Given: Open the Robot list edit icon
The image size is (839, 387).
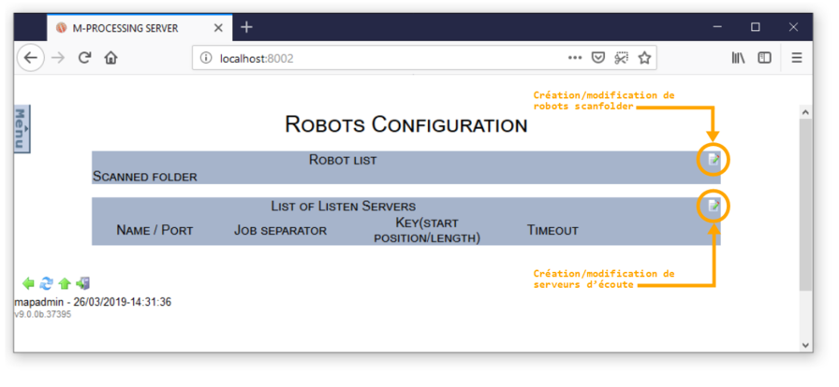Looking at the screenshot, I should (x=714, y=159).
